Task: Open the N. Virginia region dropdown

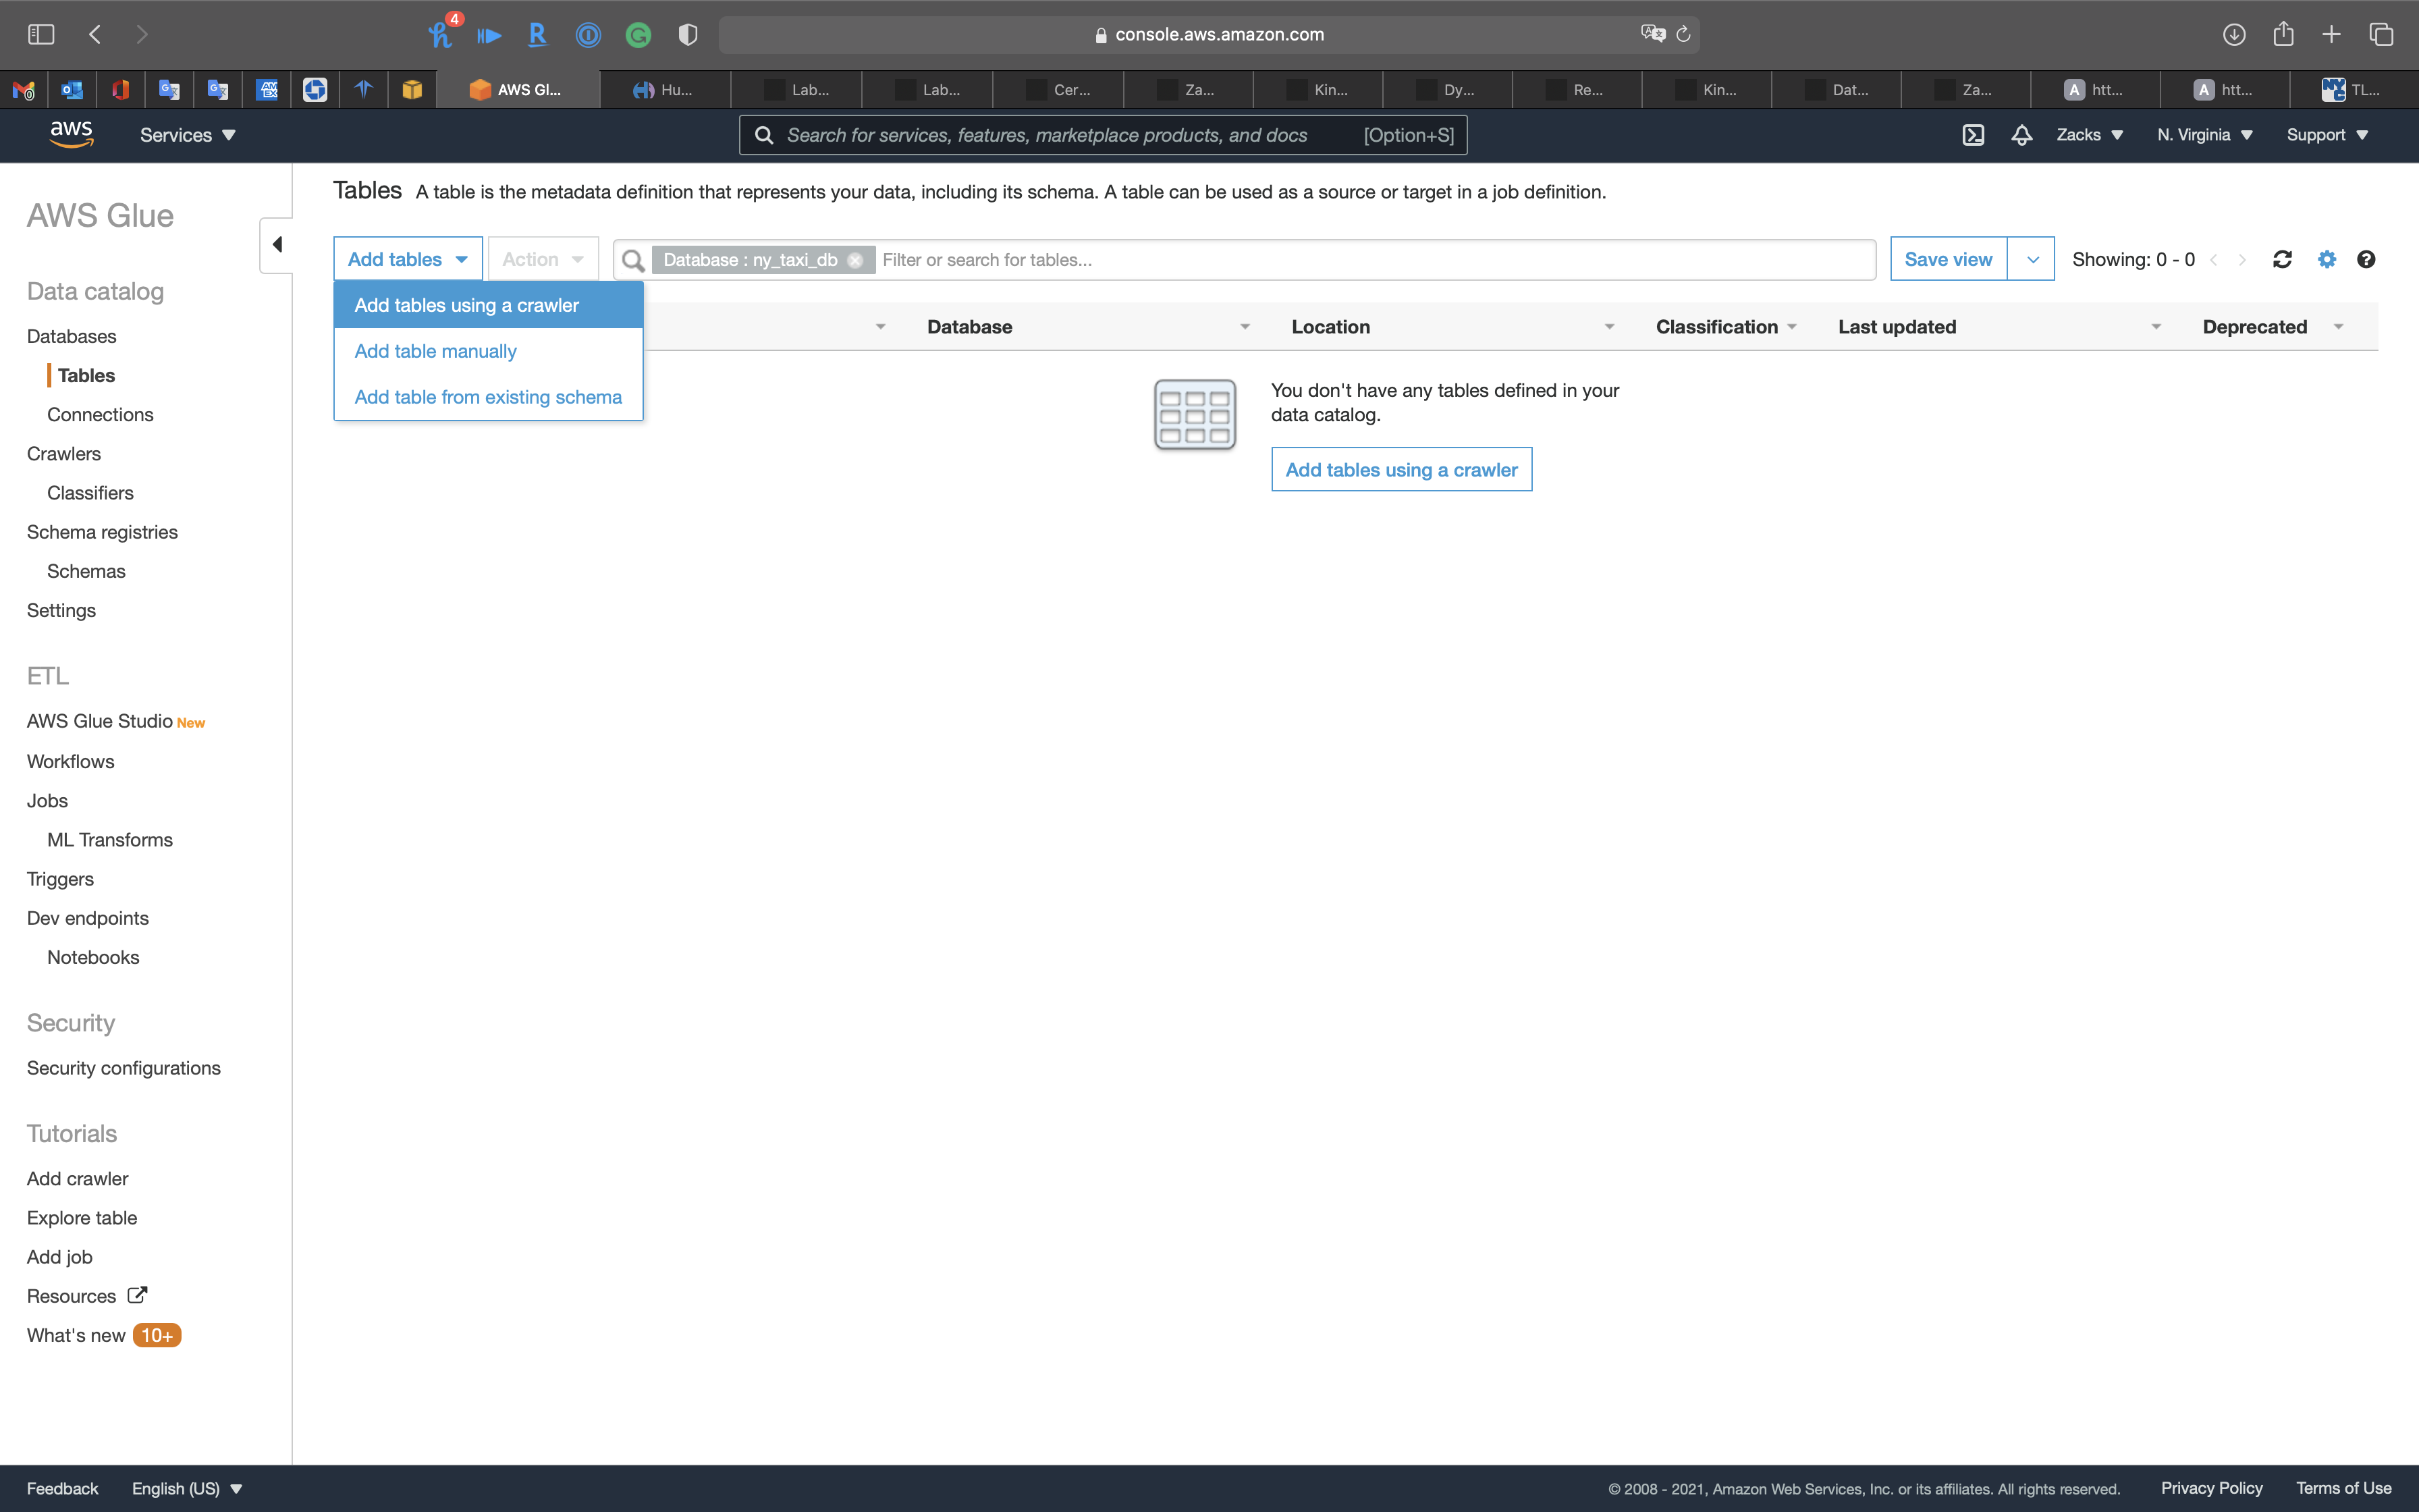Action: pos(2204,135)
